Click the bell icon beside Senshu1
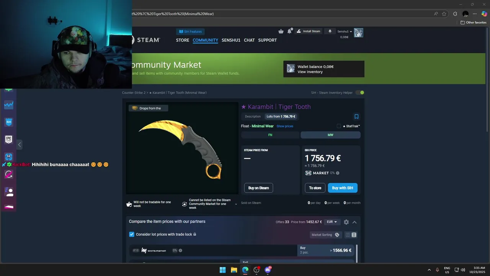 tap(330, 31)
